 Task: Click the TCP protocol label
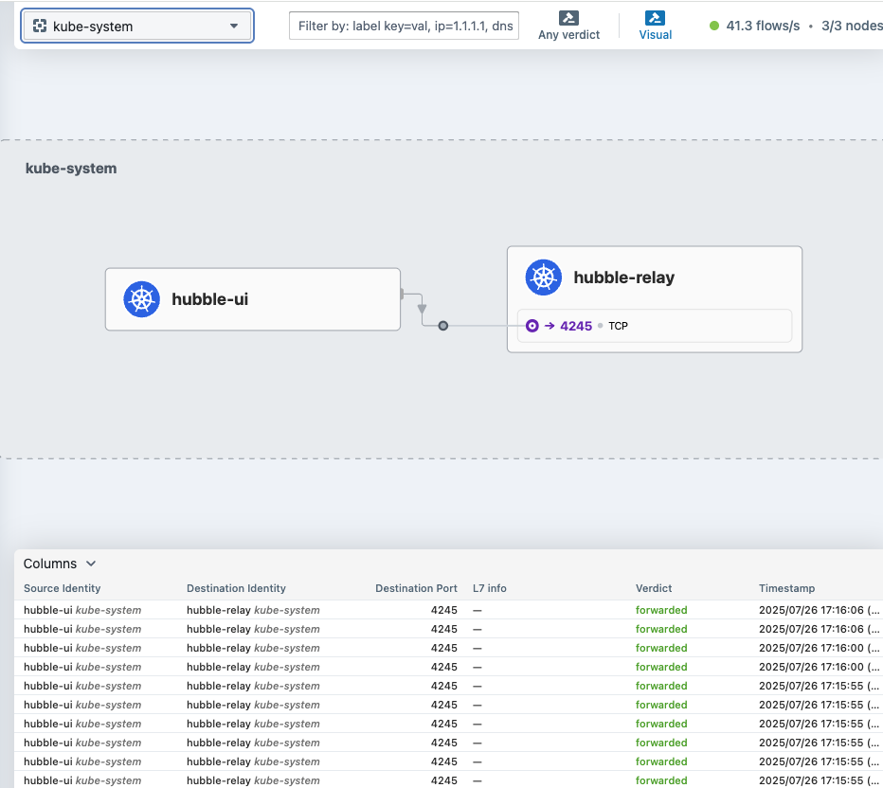(618, 326)
